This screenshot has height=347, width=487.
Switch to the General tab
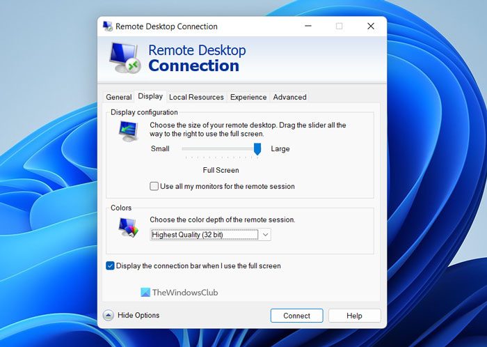tap(119, 97)
